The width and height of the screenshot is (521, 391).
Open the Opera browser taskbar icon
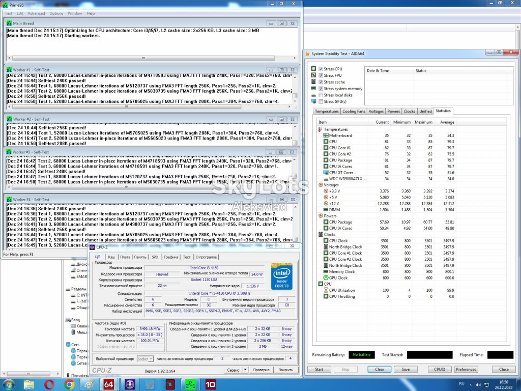point(49,385)
